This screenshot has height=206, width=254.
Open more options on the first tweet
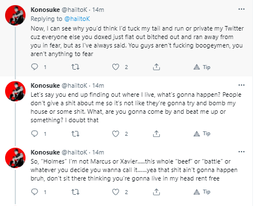pyautogui.click(x=242, y=9)
